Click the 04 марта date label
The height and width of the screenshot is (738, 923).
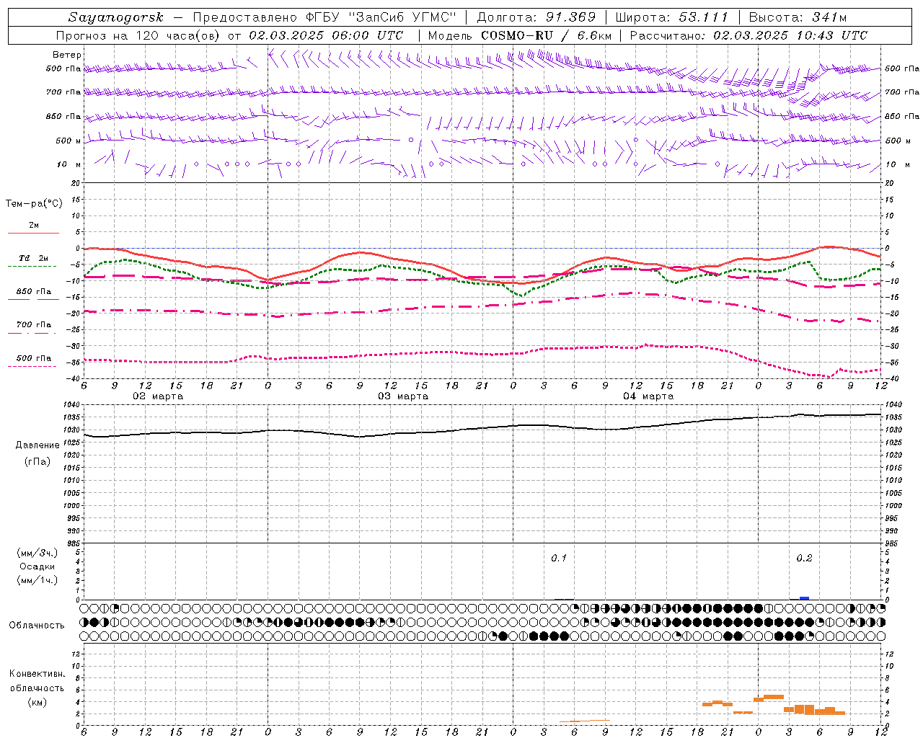pyautogui.click(x=649, y=396)
